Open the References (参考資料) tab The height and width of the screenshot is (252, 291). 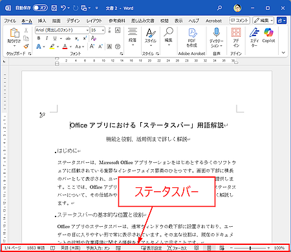[117, 21]
